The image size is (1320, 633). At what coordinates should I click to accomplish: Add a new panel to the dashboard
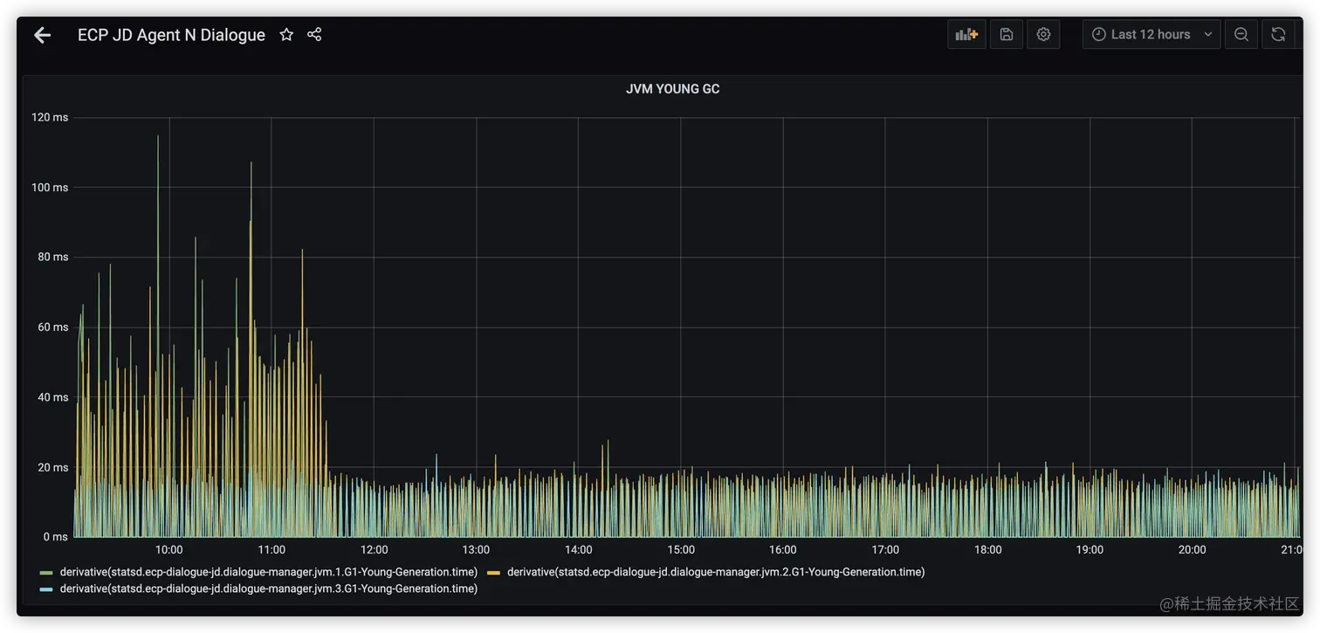click(x=966, y=34)
